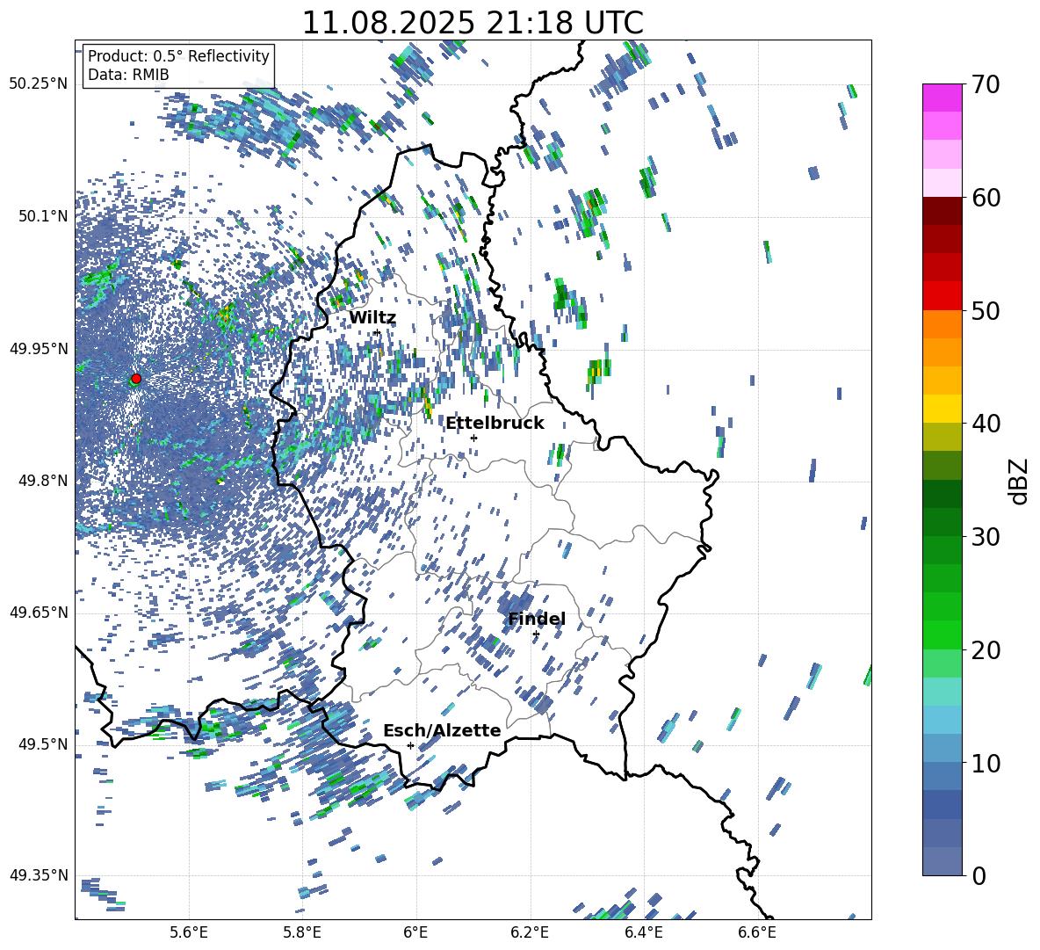Image resolution: width=1040 pixels, height=950 pixels.
Task: Click the Data: RMIB text
Action: tap(128, 75)
